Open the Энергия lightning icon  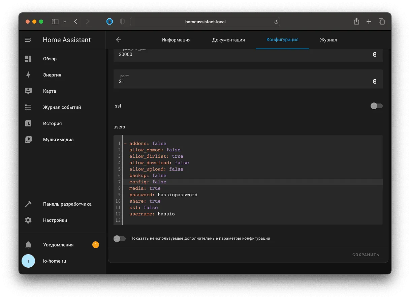pos(28,75)
